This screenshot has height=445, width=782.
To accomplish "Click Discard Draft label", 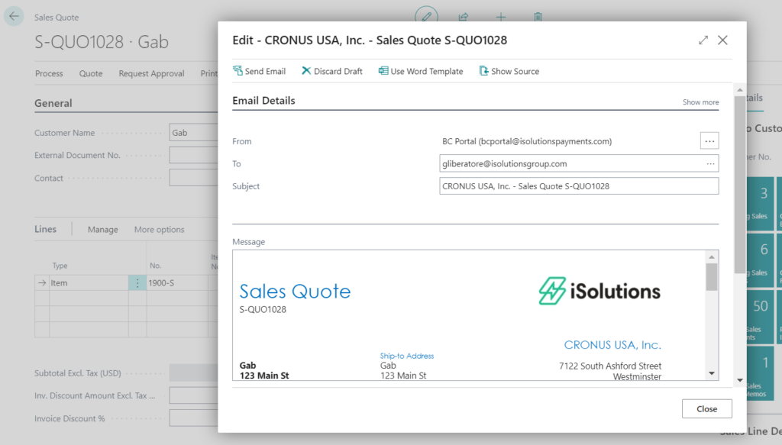I will 338,71.
